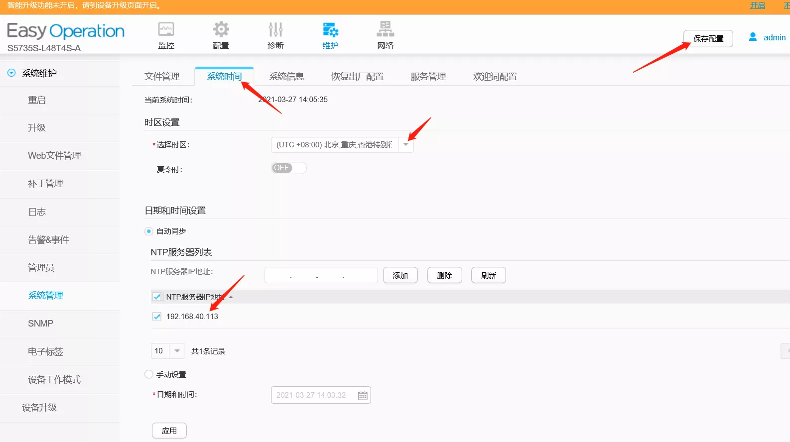Select the 自动同步 radio button
The image size is (790, 442).
pyautogui.click(x=148, y=231)
